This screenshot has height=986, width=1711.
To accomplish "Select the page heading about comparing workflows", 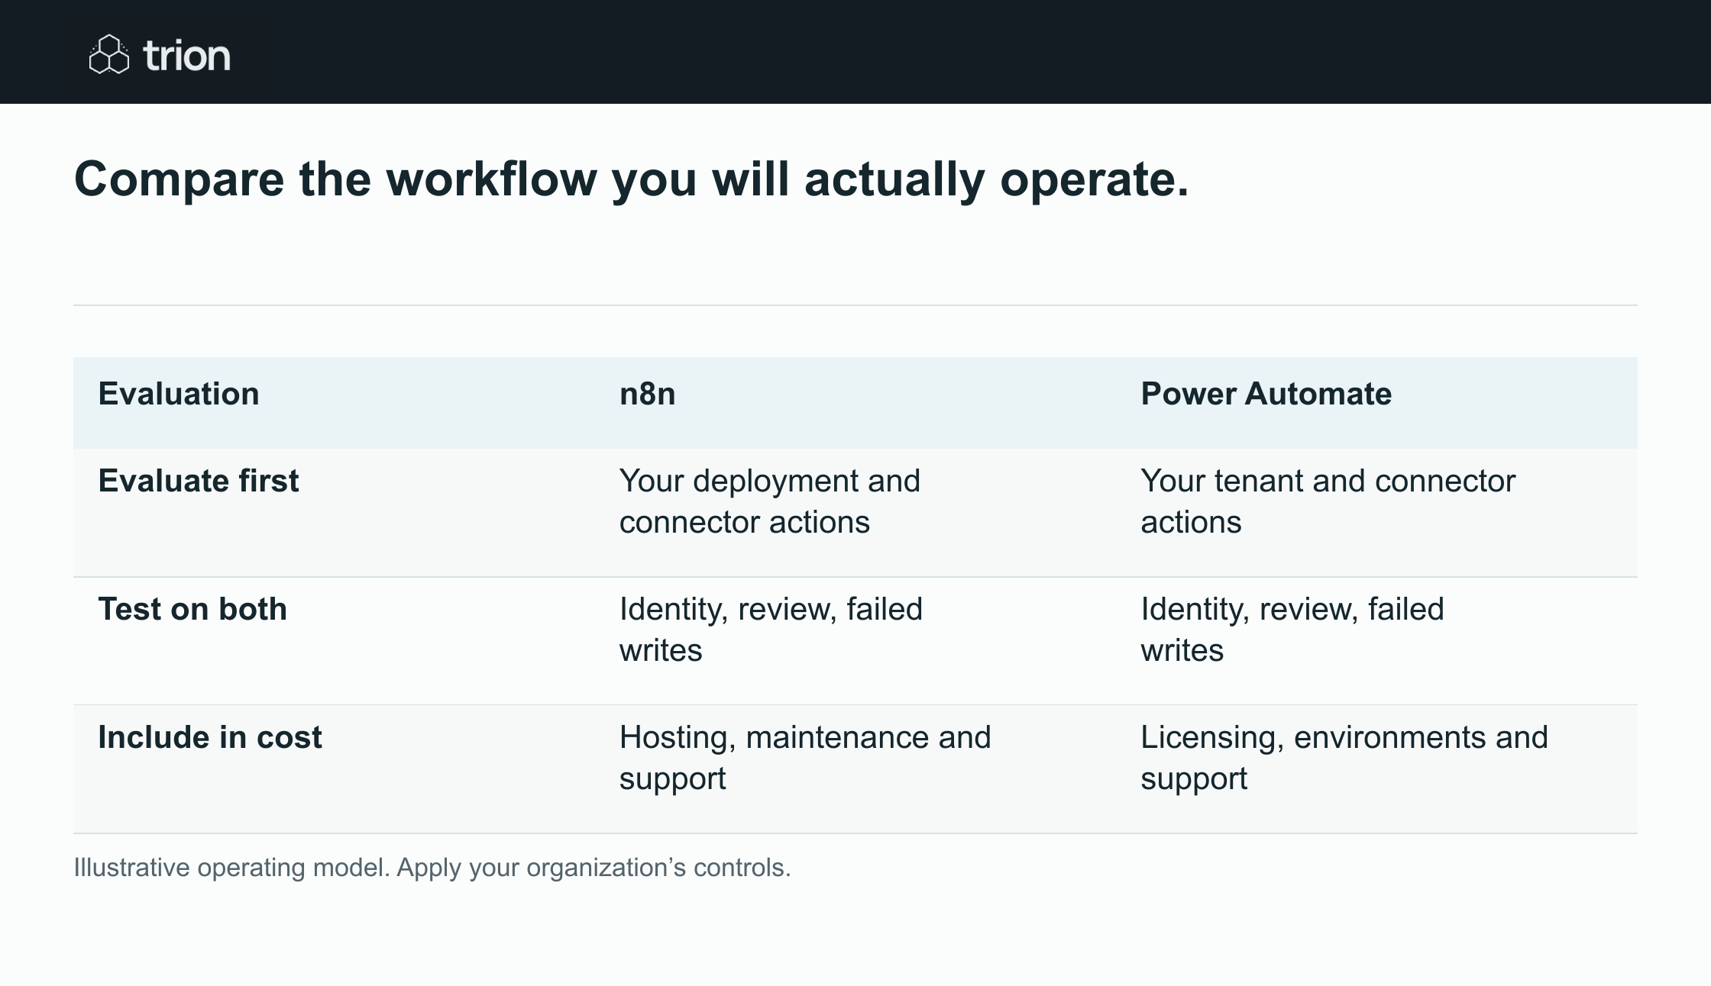I will tap(631, 179).
